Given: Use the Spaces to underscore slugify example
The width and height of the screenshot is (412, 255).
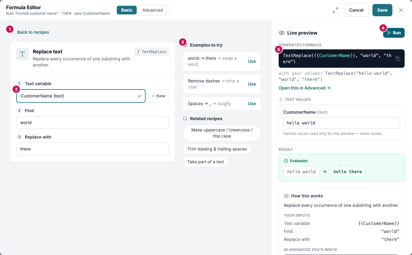Looking at the screenshot, I should coord(252,104).
